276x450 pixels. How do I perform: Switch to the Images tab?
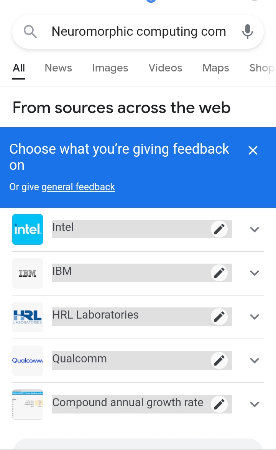click(x=110, y=68)
